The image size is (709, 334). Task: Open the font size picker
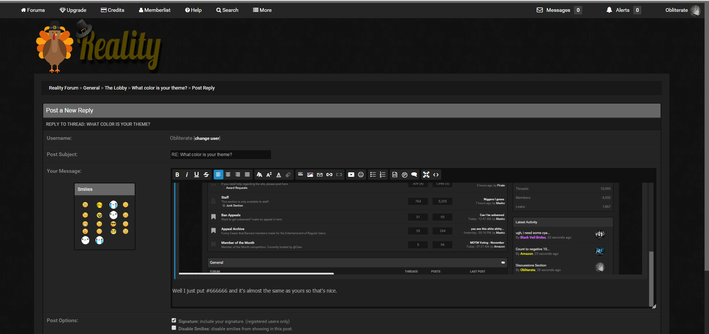click(x=269, y=175)
